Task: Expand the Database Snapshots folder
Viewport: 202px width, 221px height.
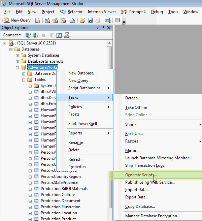Action: [x=17, y=62]
